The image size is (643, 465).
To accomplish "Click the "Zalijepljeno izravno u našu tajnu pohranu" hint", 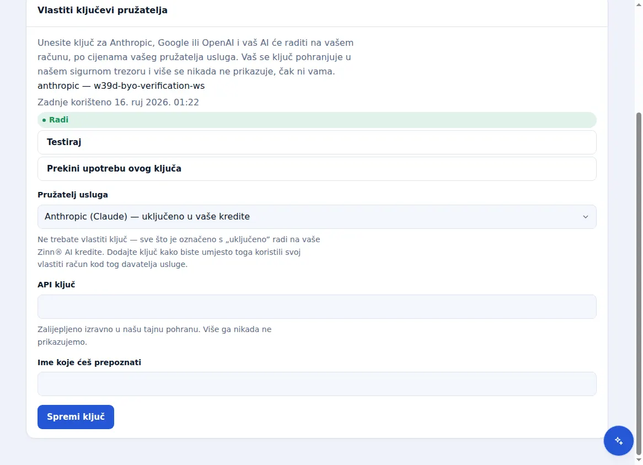I will 154,335.
